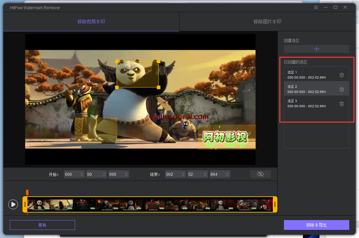This screenshot has height=238, width=359.
Task: Switch to 移除图片水印 tab
Action: coord(267,22)
